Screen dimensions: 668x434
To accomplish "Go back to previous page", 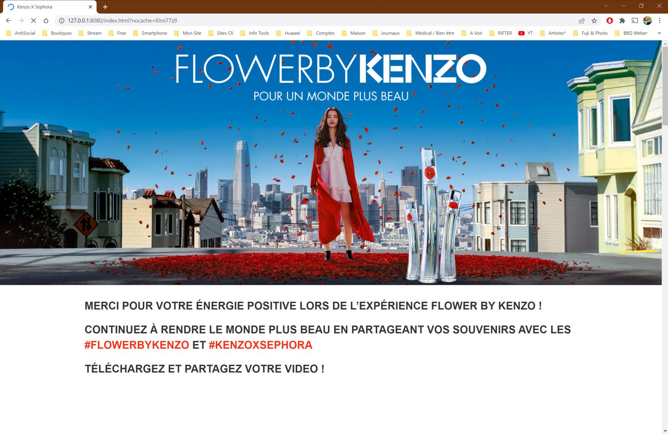I will [8, 20].
